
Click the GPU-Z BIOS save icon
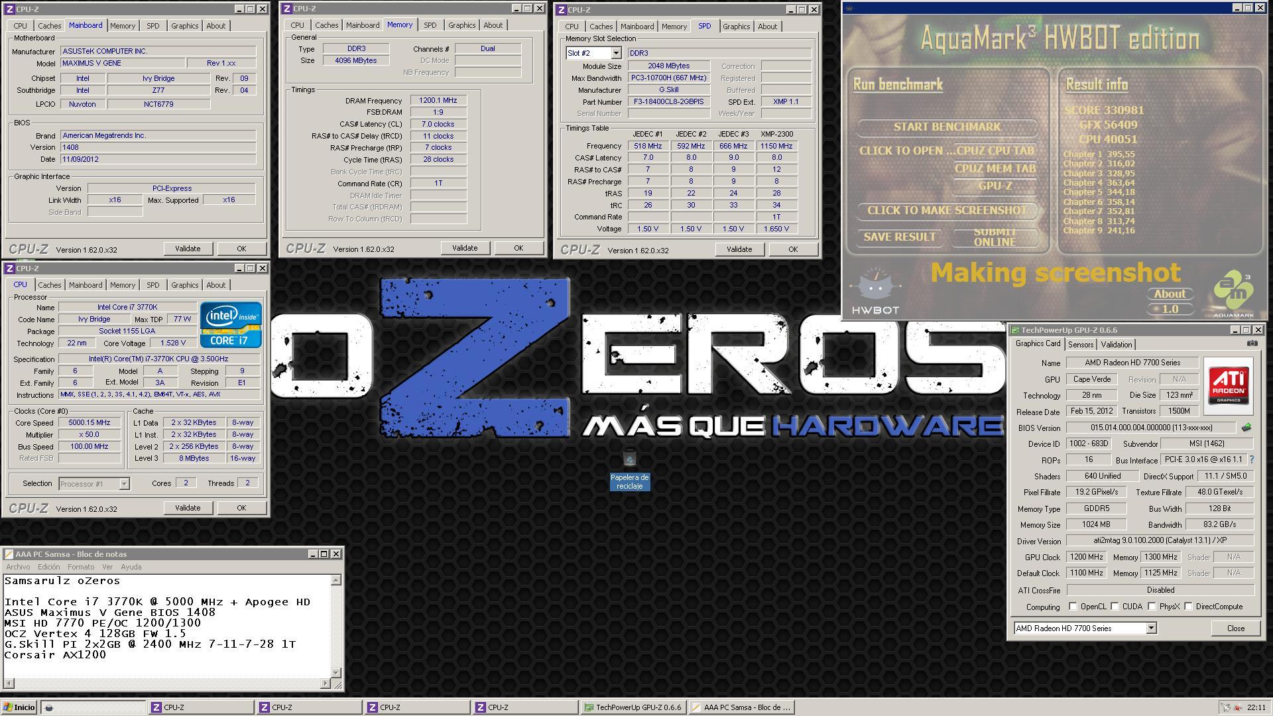click(1246, 428)
